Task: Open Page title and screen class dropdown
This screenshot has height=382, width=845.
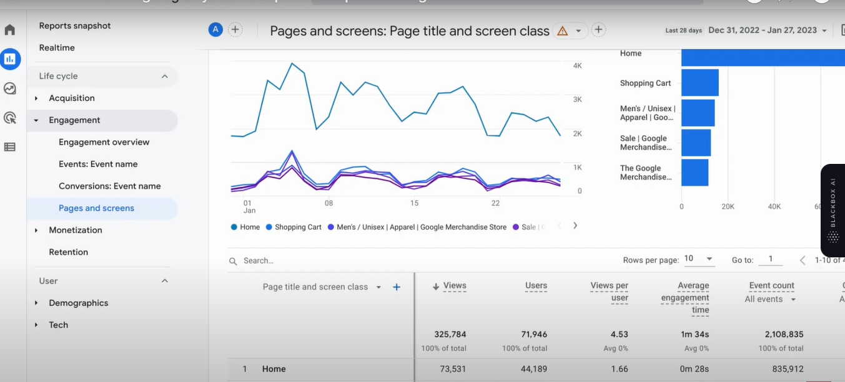Action: click(x=378, y=287)
